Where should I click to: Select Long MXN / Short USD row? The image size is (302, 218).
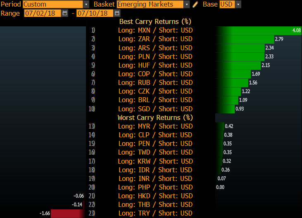pyautogui.click(x=155, y=30)
